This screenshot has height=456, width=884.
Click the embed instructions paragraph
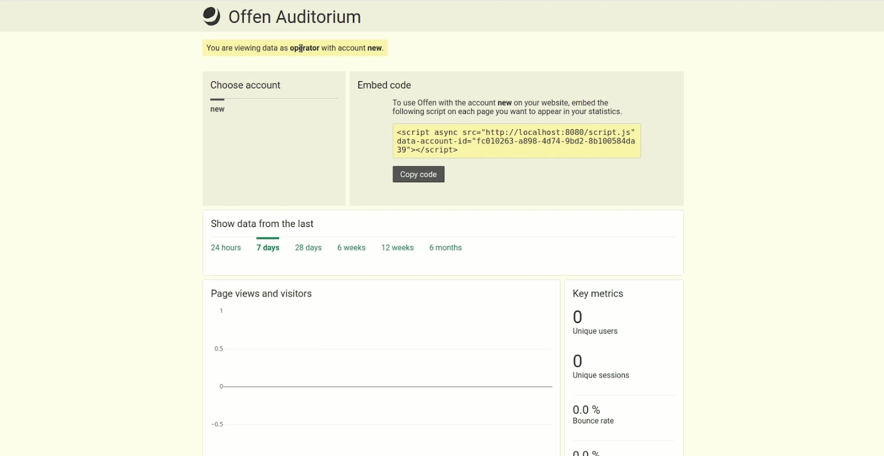click(507, 107)
